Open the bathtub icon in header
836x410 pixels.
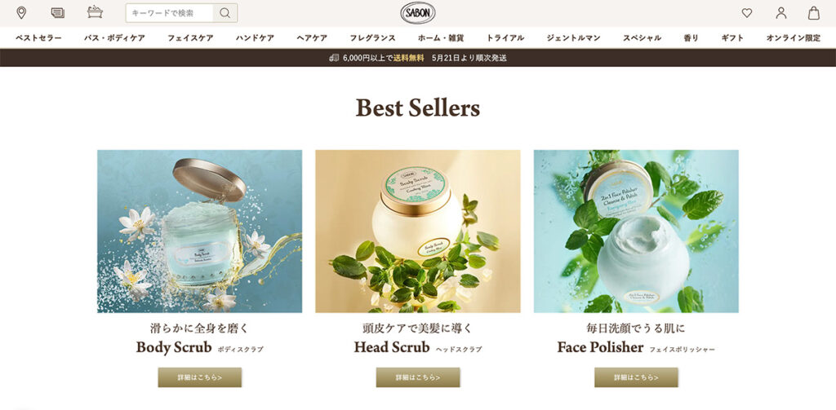[95, 12]
